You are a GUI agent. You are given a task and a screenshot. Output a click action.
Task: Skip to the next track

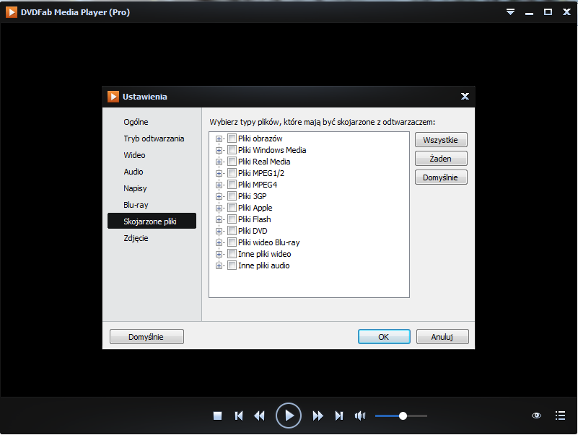(x=338, y=416)
